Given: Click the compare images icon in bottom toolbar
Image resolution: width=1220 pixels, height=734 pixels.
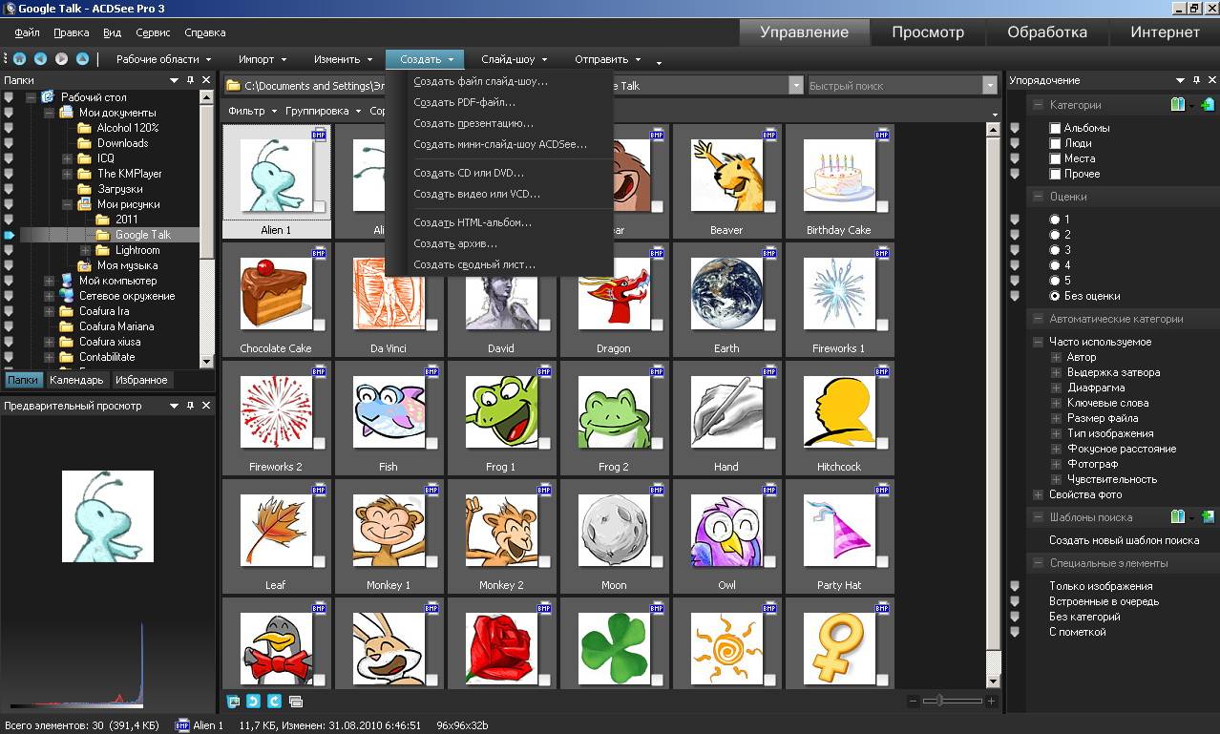Looking at the screenshot, I should click(233, 702).
